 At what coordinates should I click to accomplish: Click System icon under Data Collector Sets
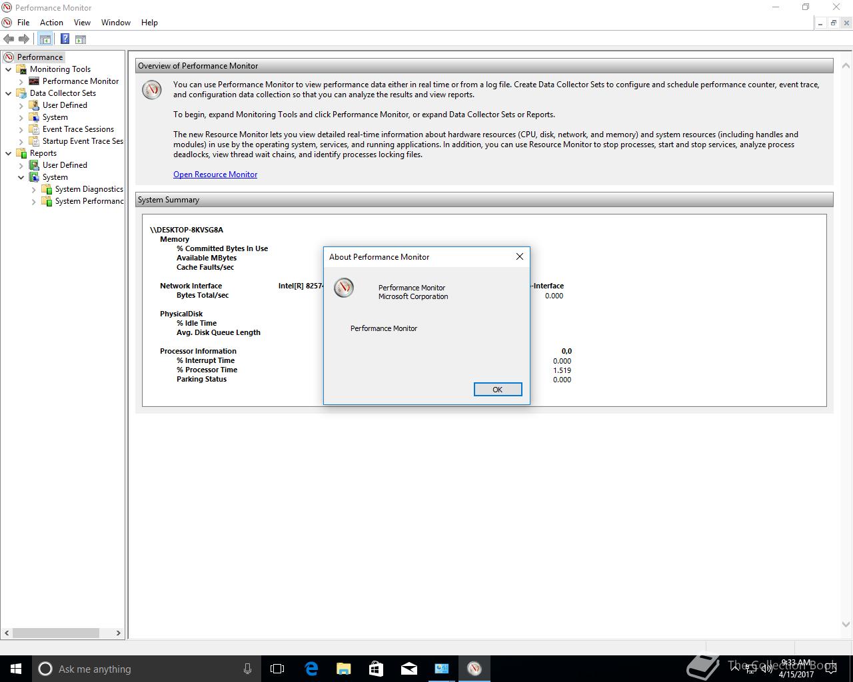coord(34,117)
